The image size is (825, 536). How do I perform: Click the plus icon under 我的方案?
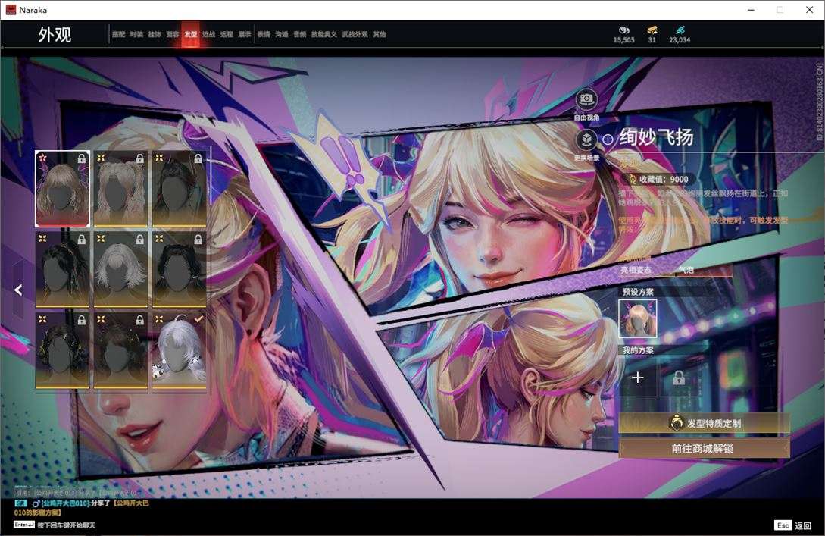[x=637, y=378]
